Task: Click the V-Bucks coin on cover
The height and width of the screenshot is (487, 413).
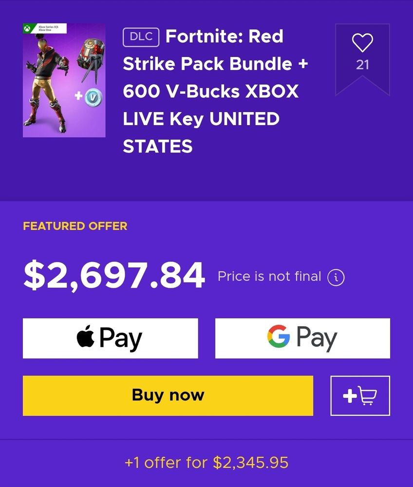Action: coord(93,97)
